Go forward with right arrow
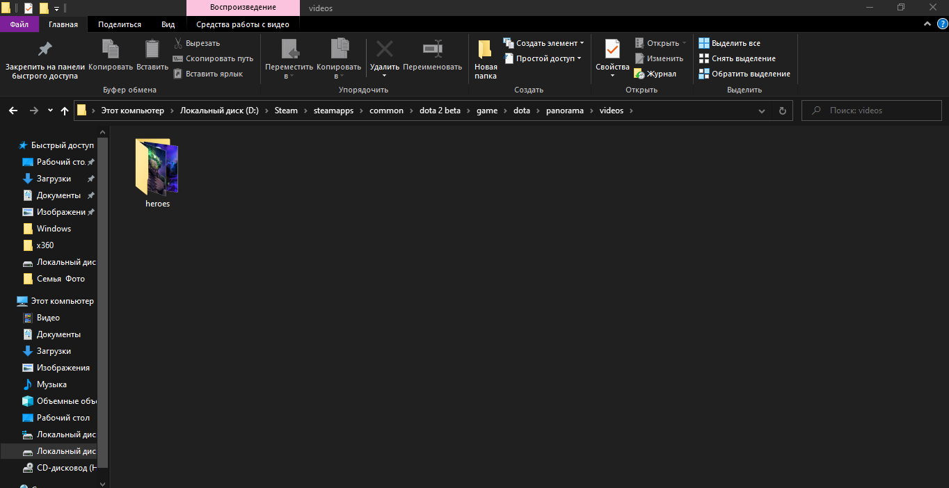This screenshot has height=488, width=949. click(x=33, y=111)
